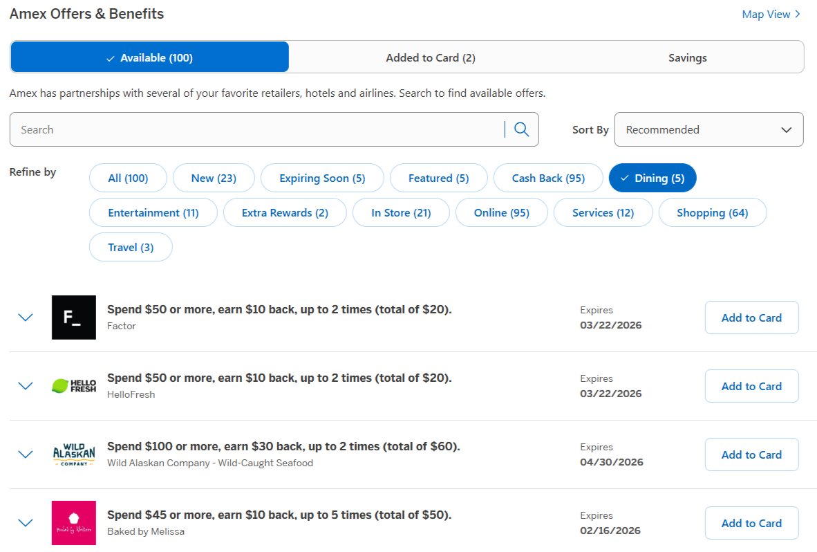Expand the HelloFresh offer details
Screen dimensions: 817x552
26,386
